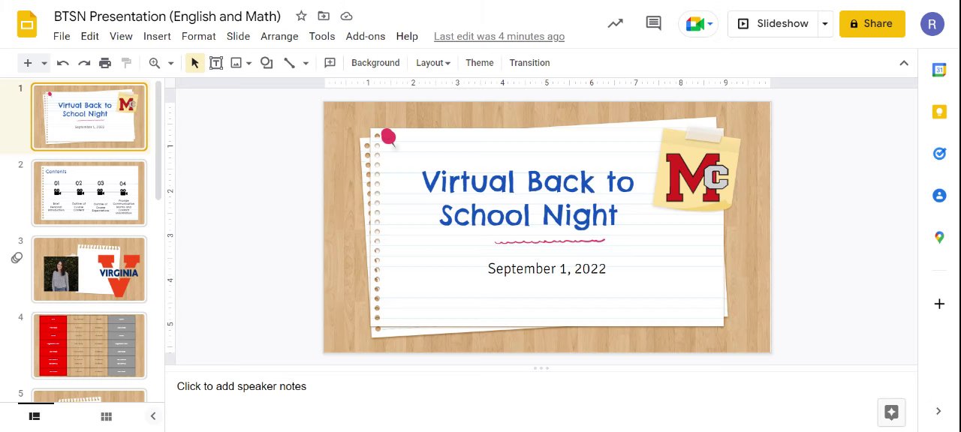Select slide 2 Contents thumbnail
Image resolution: width=961 pixels, height=432 pixels.
click(89, 193)
